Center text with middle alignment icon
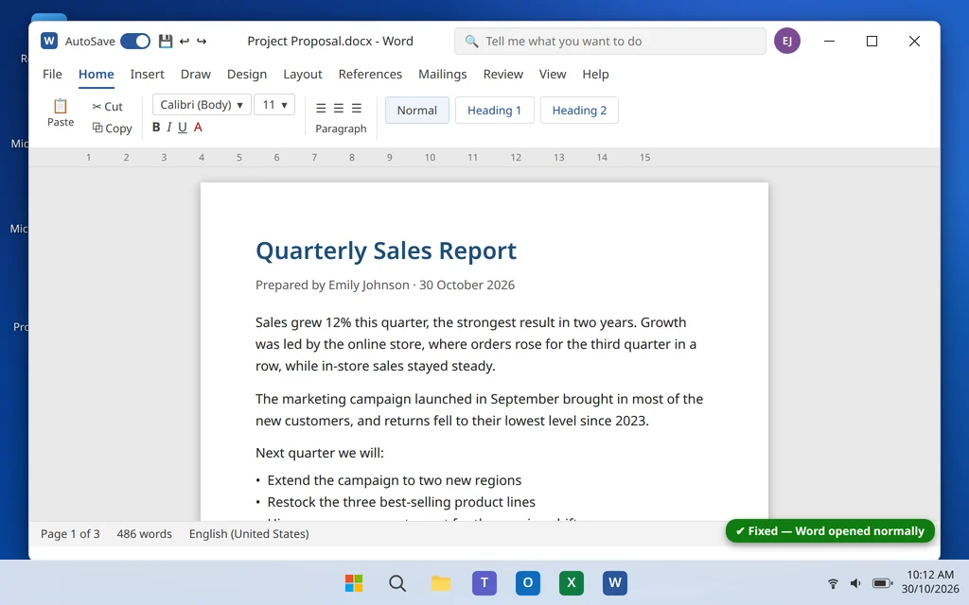Screen dimensions: 969x605 coord(339,108)
